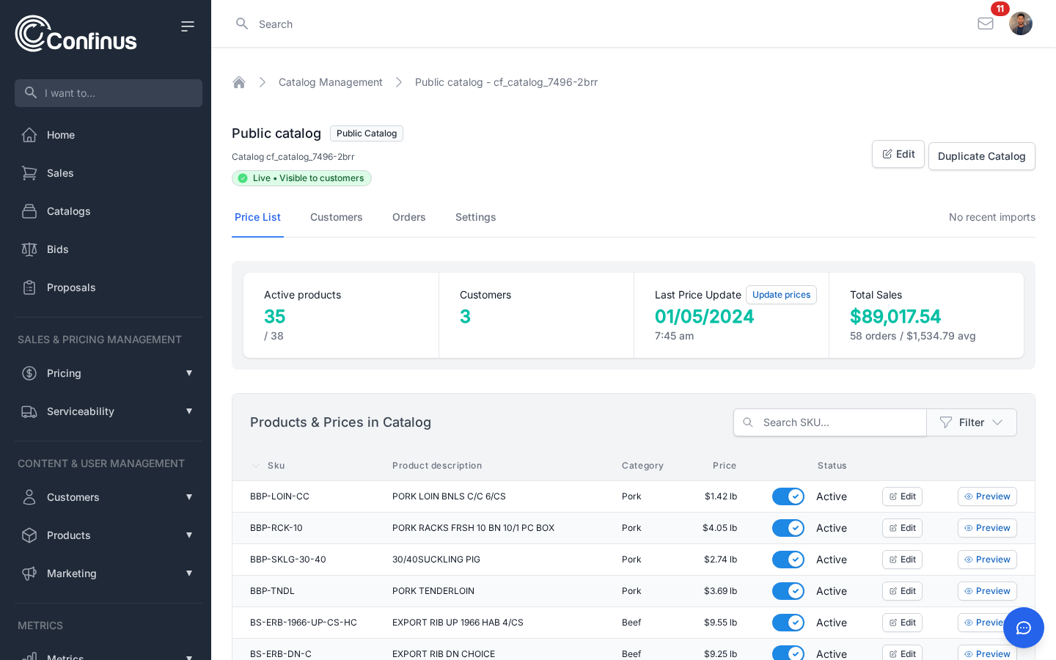Click inside the Search SKU field
The image size is (1056, 660).
[x=829, y=422]
